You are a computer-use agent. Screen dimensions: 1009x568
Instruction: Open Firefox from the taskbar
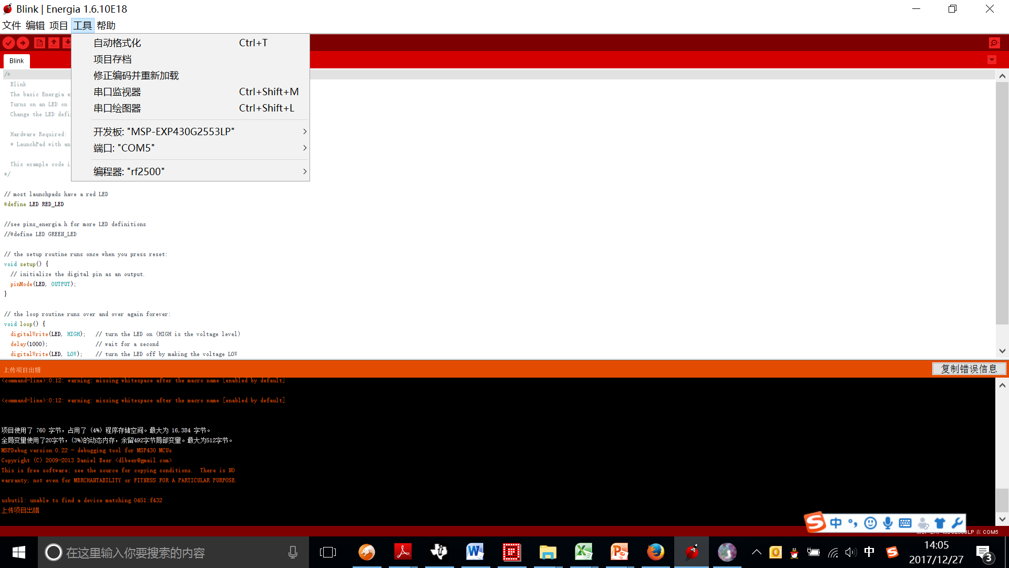pyautogui.click(x=655, y=552)
